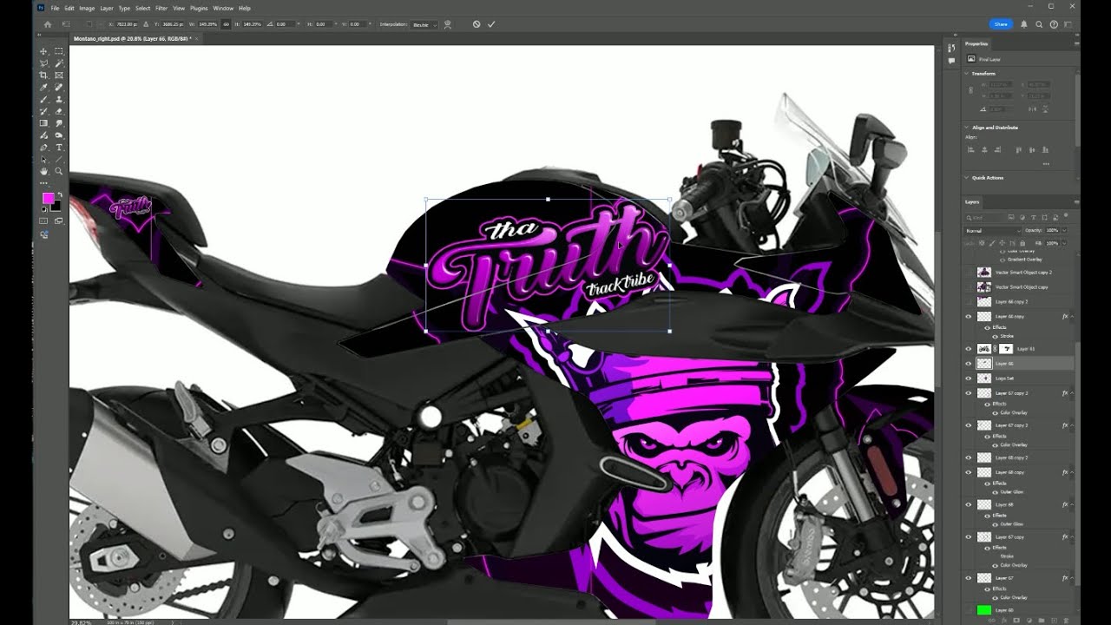Select the Pen tool
Screen dimensions: 1111x625
[x=43, y=148]
